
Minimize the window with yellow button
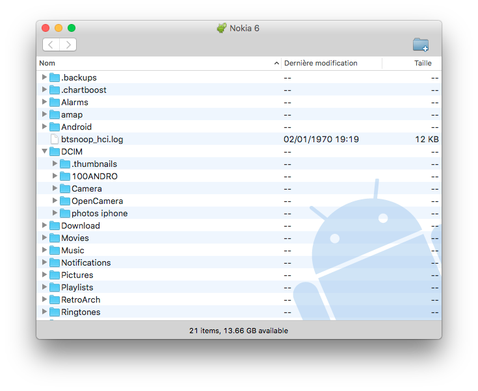(59, 28)
